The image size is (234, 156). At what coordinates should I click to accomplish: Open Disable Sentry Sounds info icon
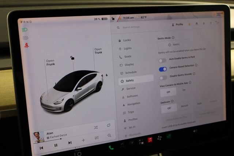click(194, 74)
